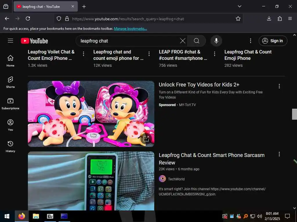Open Leapfrog Chat & Count Emoji Phone short
Viewport: 297px width, 222px height.
(248, 55)
